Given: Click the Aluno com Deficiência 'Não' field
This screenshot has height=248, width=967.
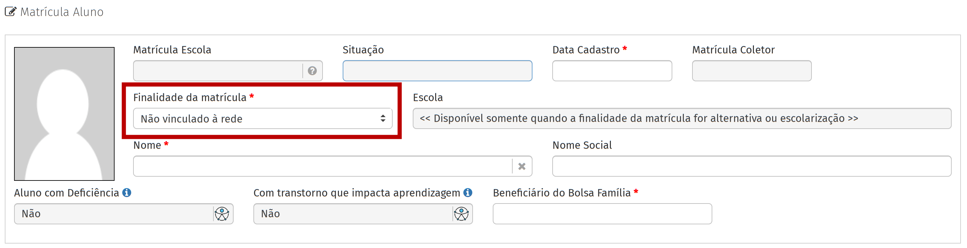Looking at the screenshot, I should pos(113,214).
